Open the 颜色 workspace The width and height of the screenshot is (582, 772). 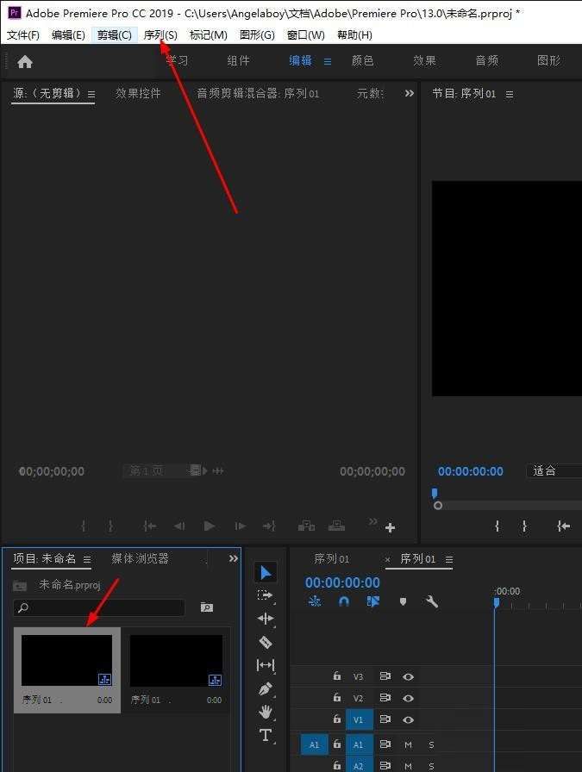362,60
